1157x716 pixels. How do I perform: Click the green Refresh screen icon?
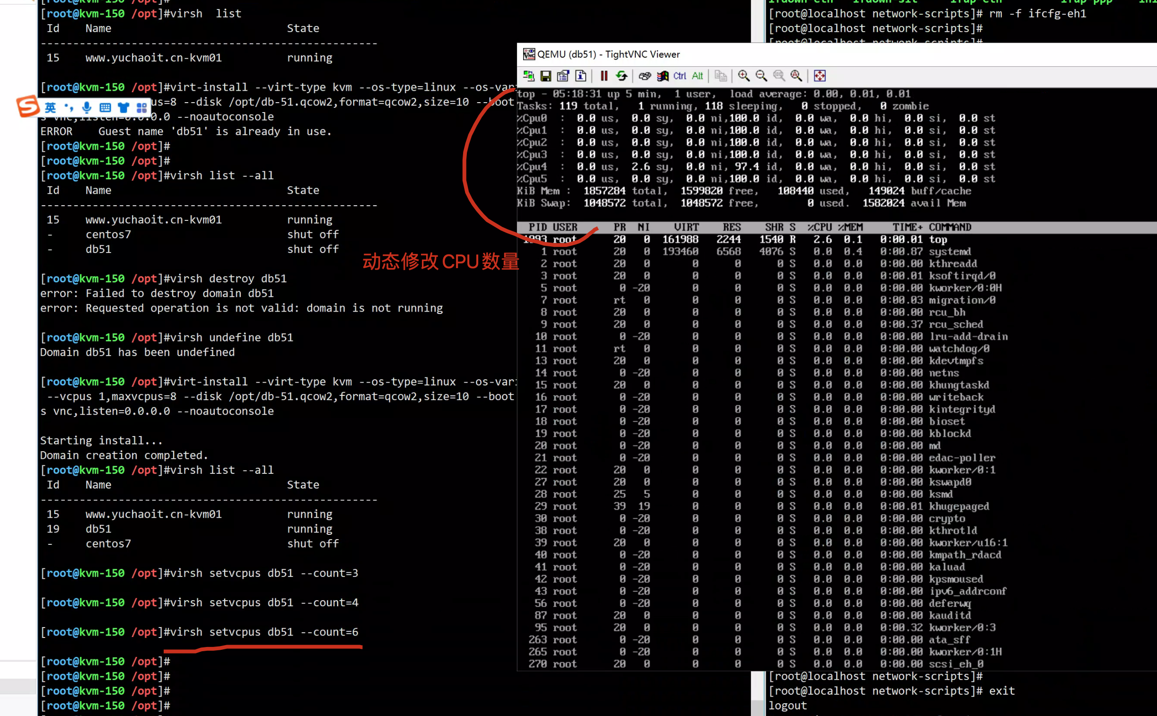pyautogui.click(x=622, y=76)
